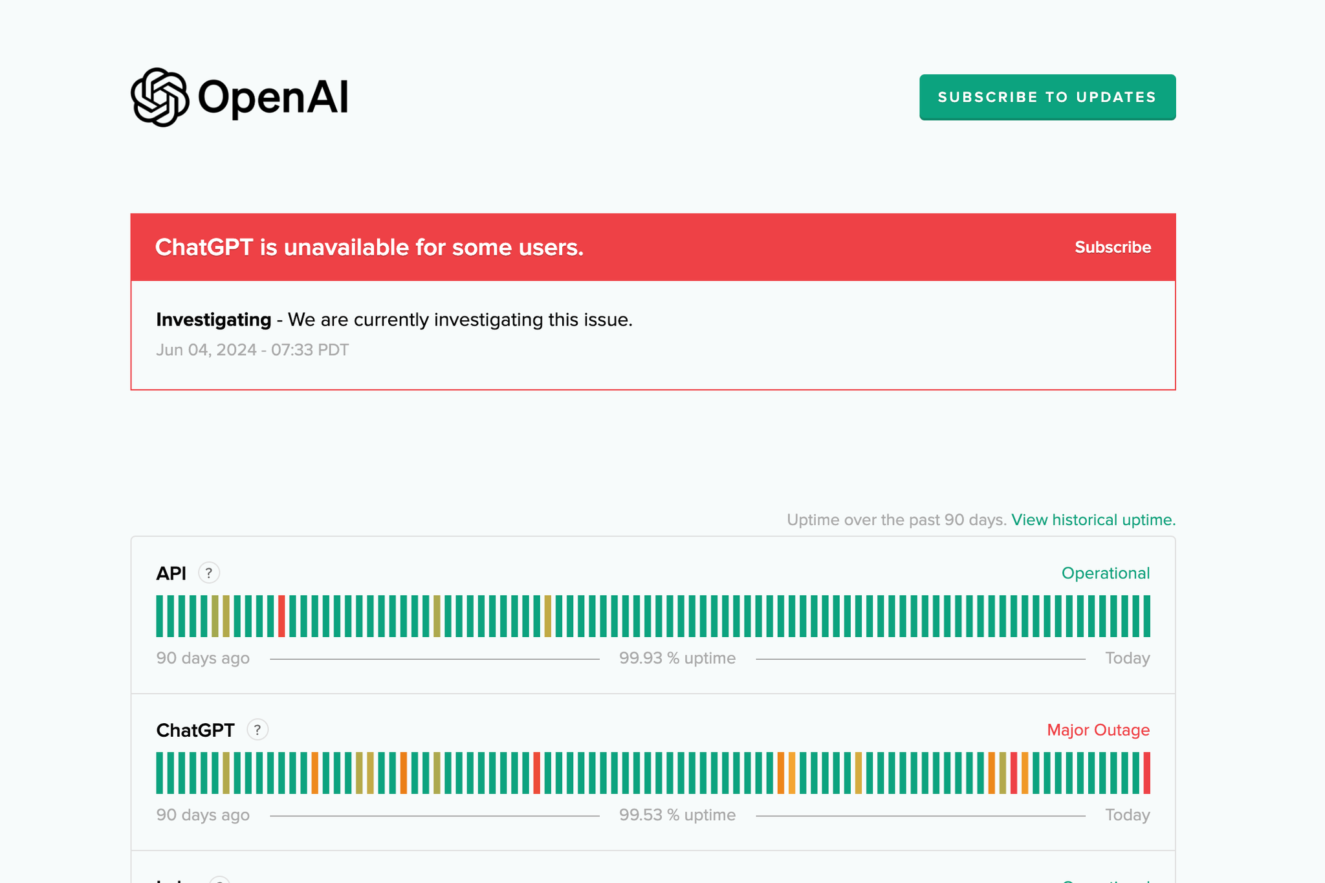Click the incident title about ChatGPT unavailable
The image size is (1325, 883).
click(x=369, y=247)
